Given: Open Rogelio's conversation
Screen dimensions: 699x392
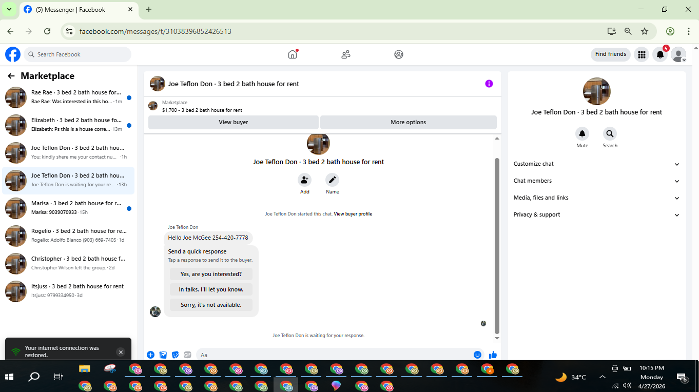Looking at the screenshot, I should (x=68, y=236).
